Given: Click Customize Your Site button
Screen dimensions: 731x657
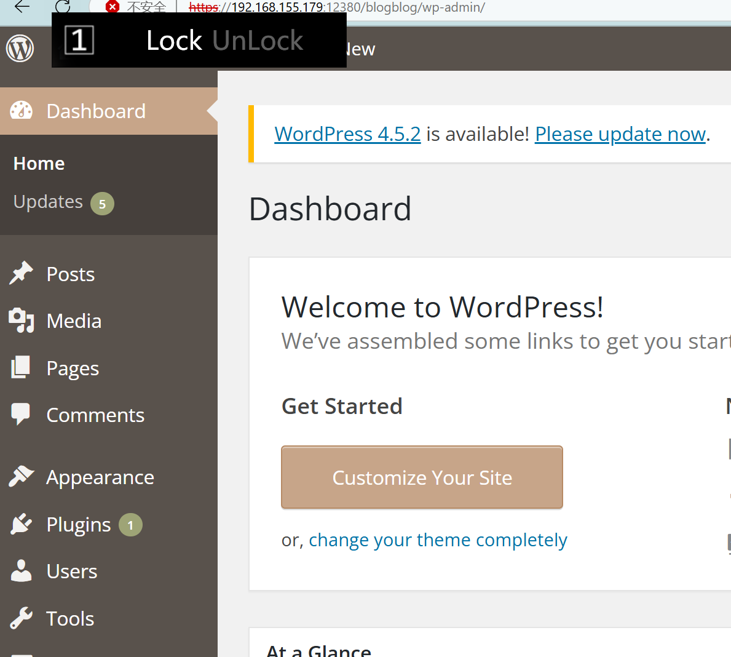Looking at the screenshot, I should [422, 477].
